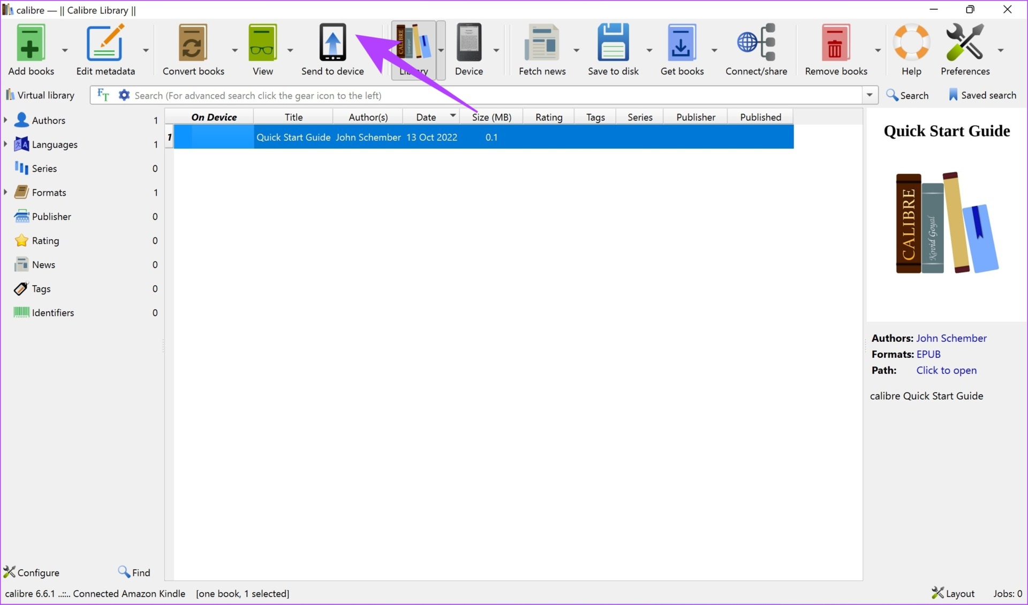Click inside the search input field
The image size is (1028, 605).
(482, 95)
